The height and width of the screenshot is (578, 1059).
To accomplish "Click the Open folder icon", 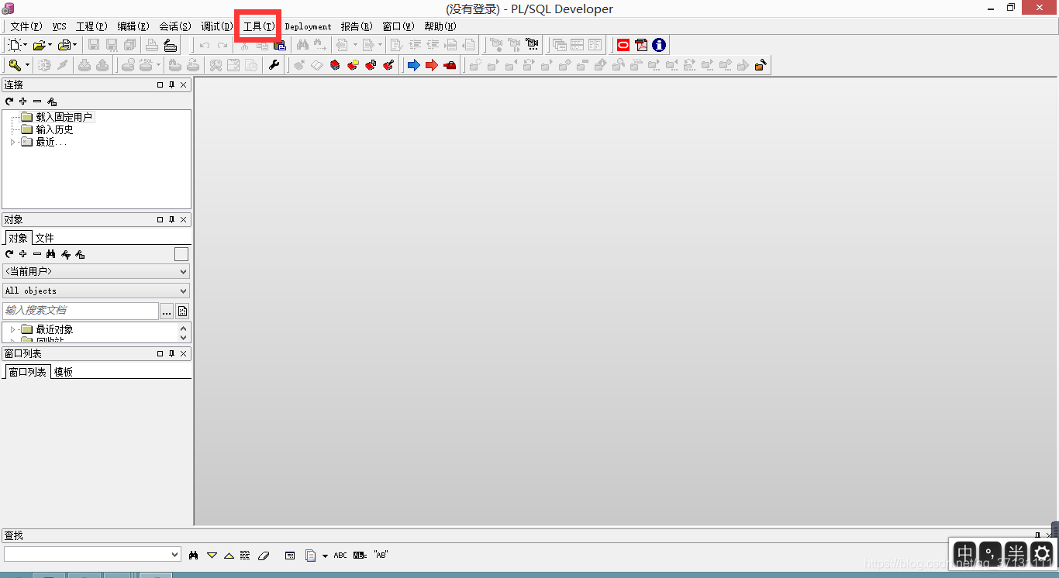I will tap(39, 45).
